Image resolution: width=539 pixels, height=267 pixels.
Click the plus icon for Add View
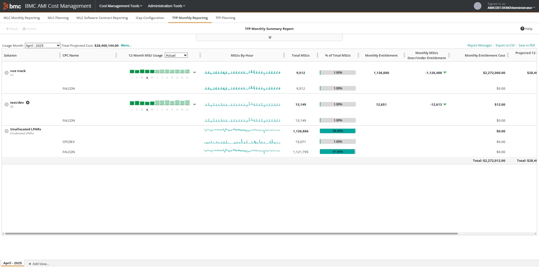(x=30, y=264)
